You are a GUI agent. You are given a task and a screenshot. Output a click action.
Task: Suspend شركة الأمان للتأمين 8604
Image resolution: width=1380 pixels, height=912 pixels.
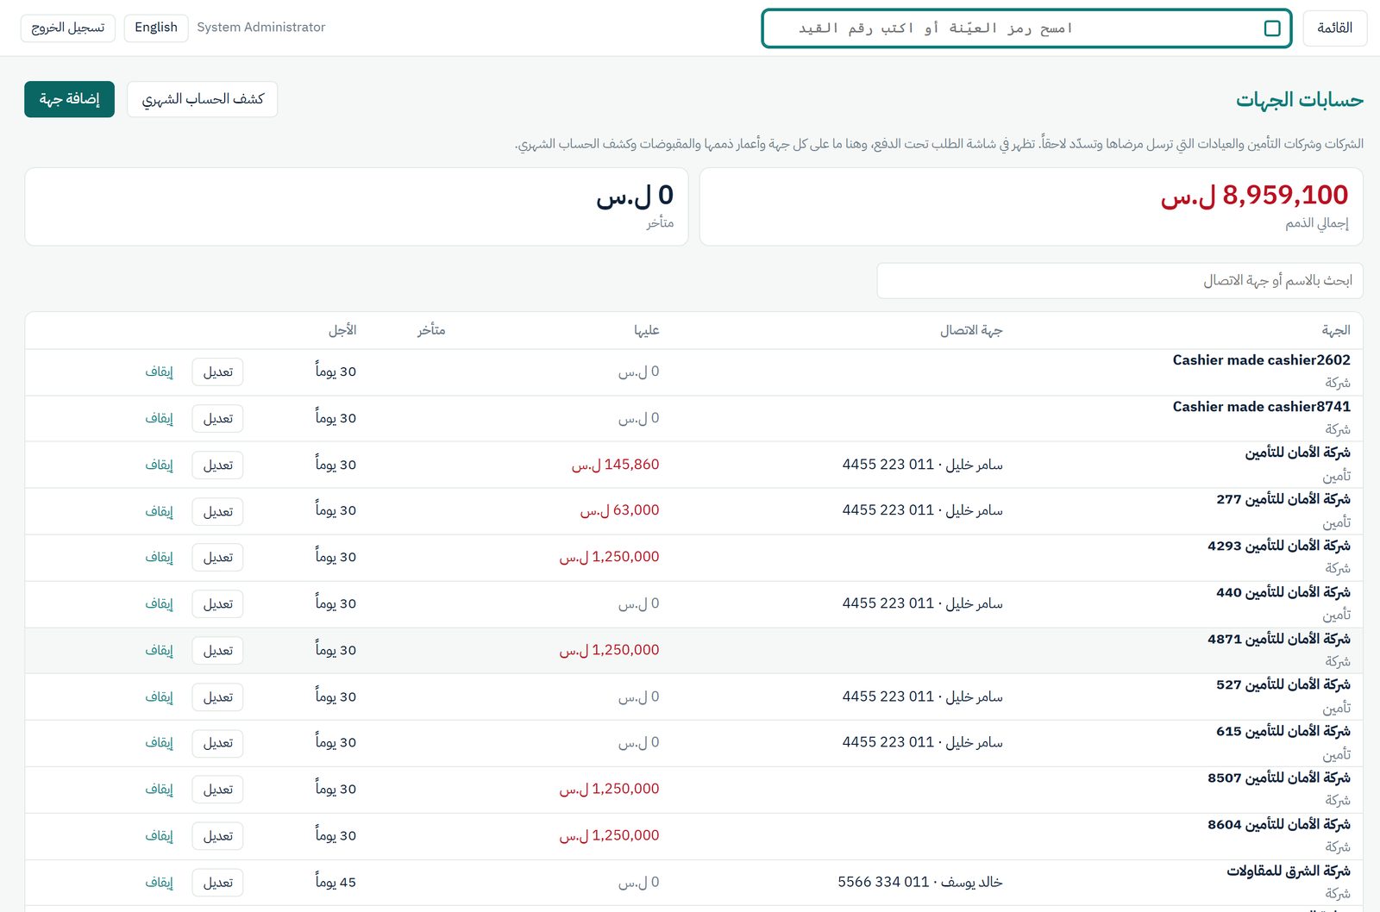[159, 836]
